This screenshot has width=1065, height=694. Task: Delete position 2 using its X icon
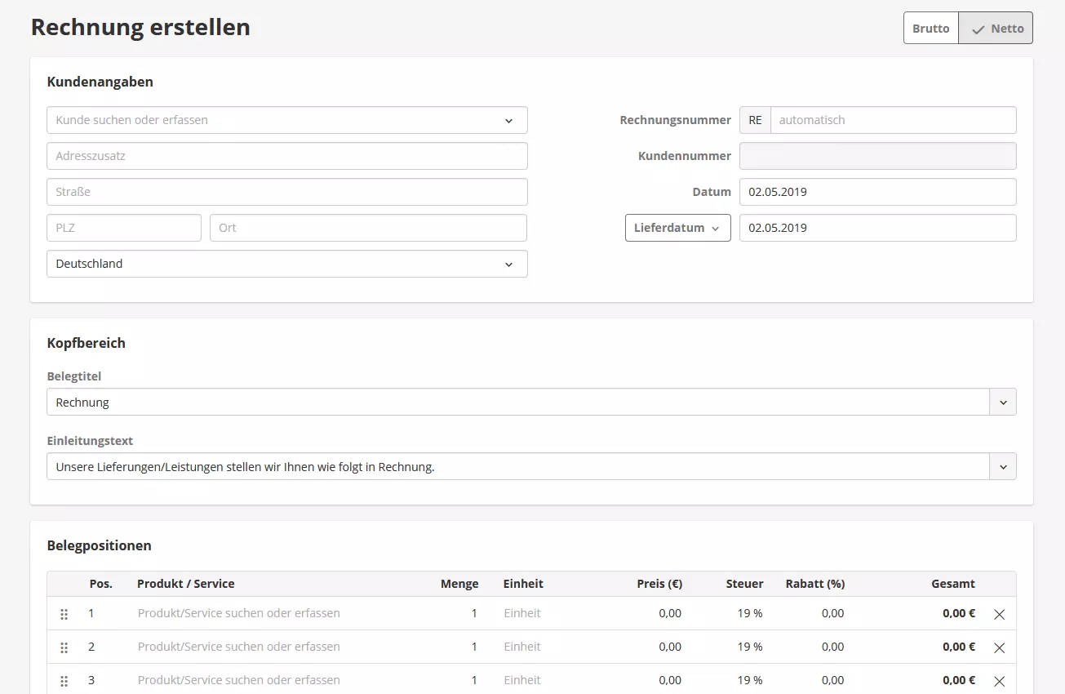click(999, 647)
